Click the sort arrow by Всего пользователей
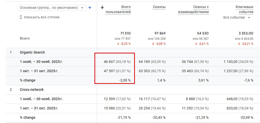 pos(102,7)
